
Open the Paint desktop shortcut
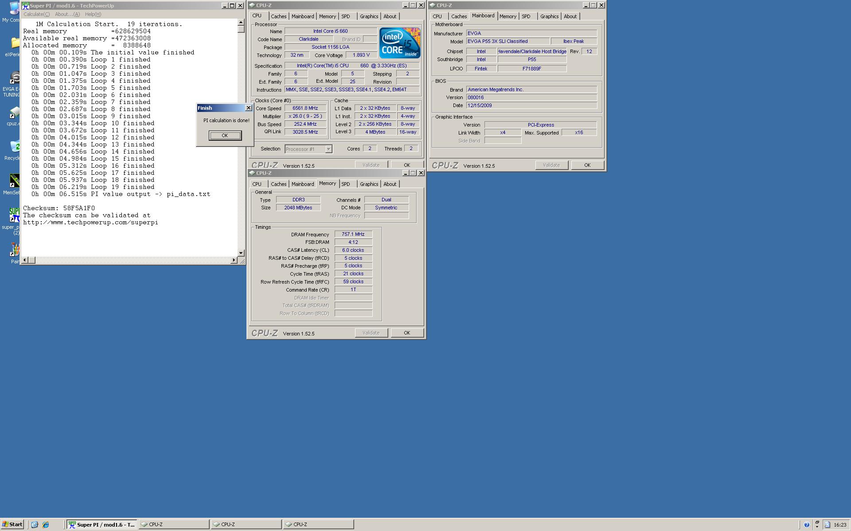click(15, 253)
